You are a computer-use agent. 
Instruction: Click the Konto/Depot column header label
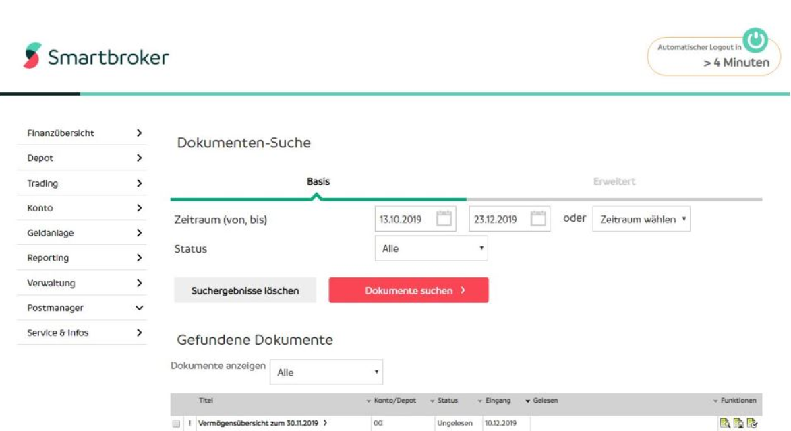point(395,401)
